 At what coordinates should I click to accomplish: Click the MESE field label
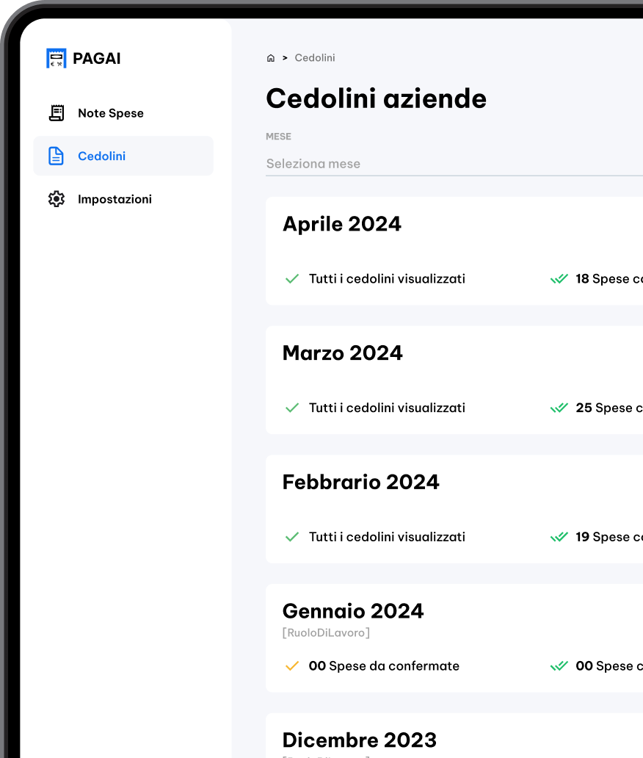point(278,137)
